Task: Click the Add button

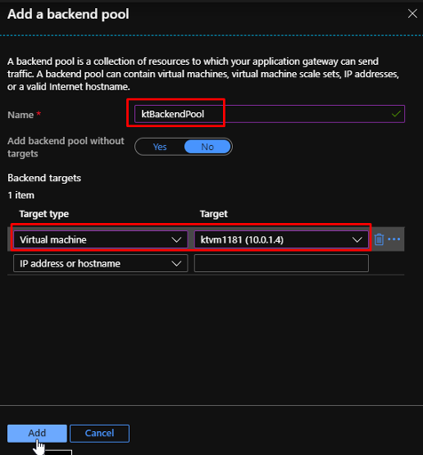Action: click(37, 433)
